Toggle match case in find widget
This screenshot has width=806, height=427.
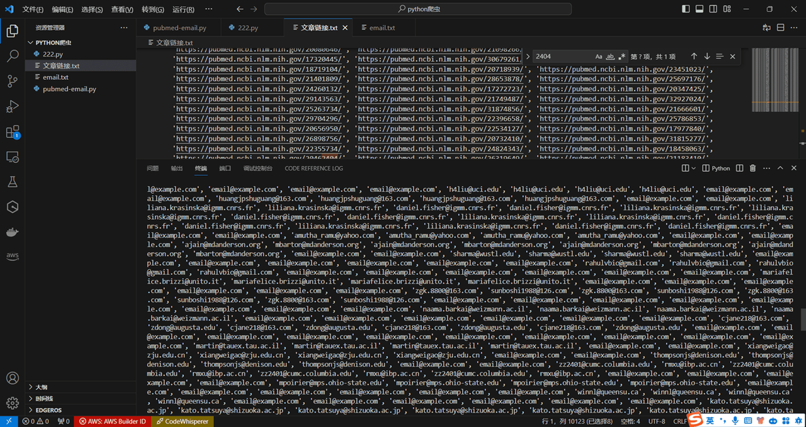(x=599, y=57)
